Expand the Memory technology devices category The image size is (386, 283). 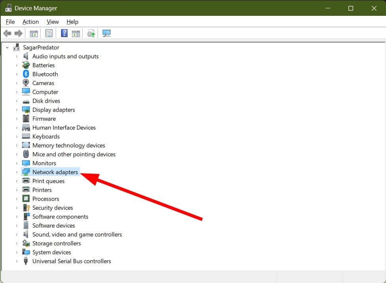pyautogui.click(x=17, y=146)
